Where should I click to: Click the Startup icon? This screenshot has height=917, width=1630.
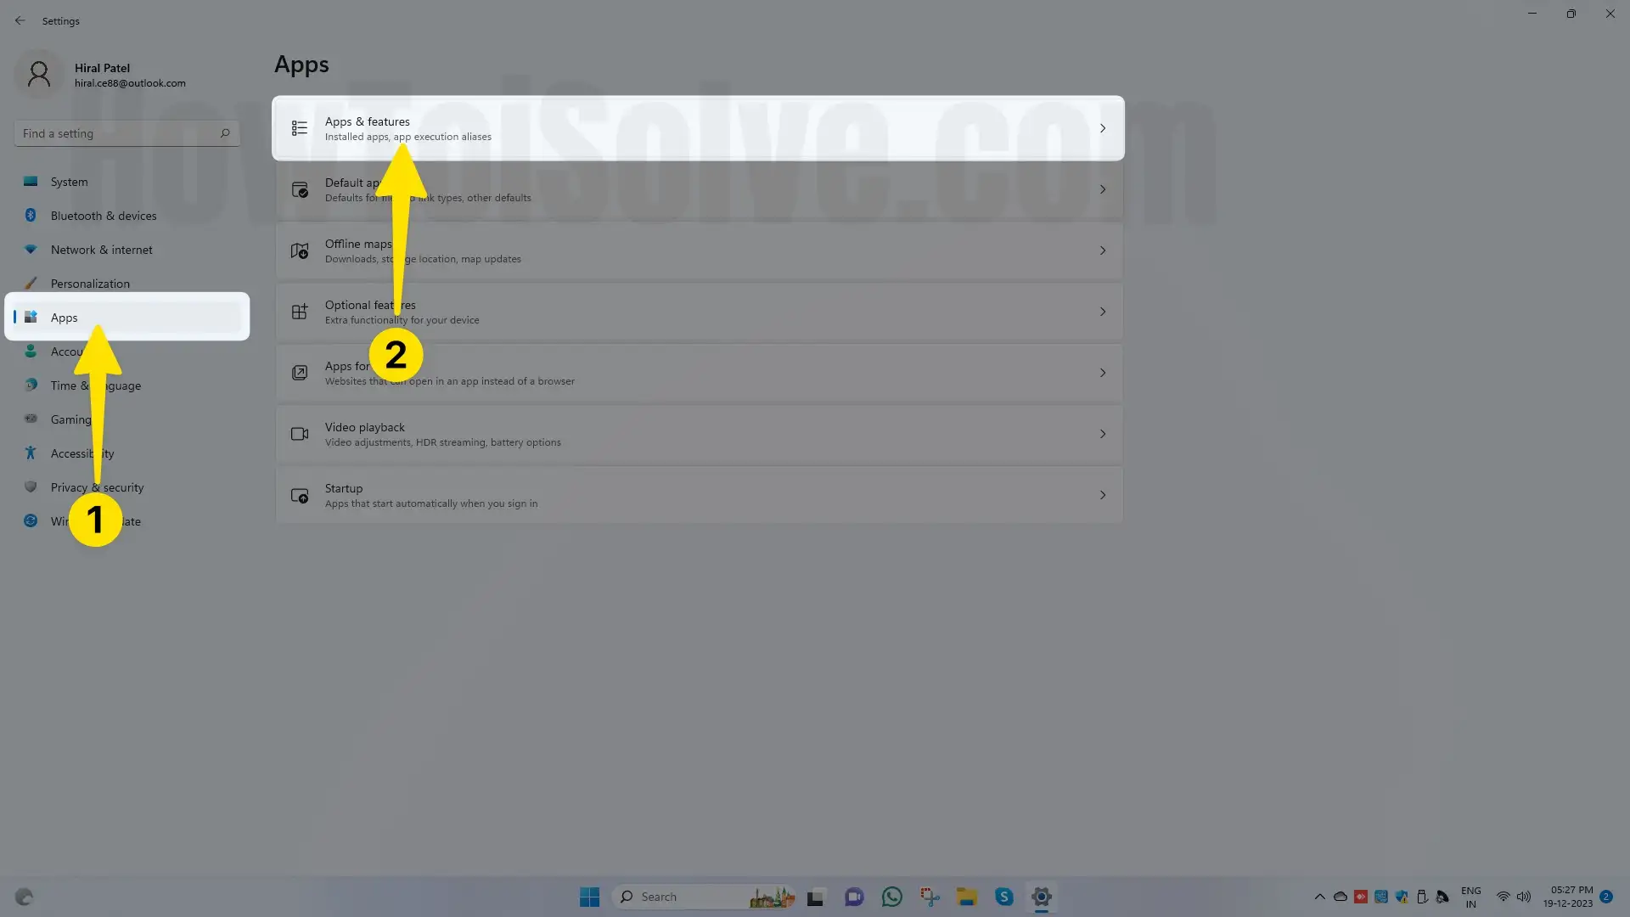tap(300, 496)
